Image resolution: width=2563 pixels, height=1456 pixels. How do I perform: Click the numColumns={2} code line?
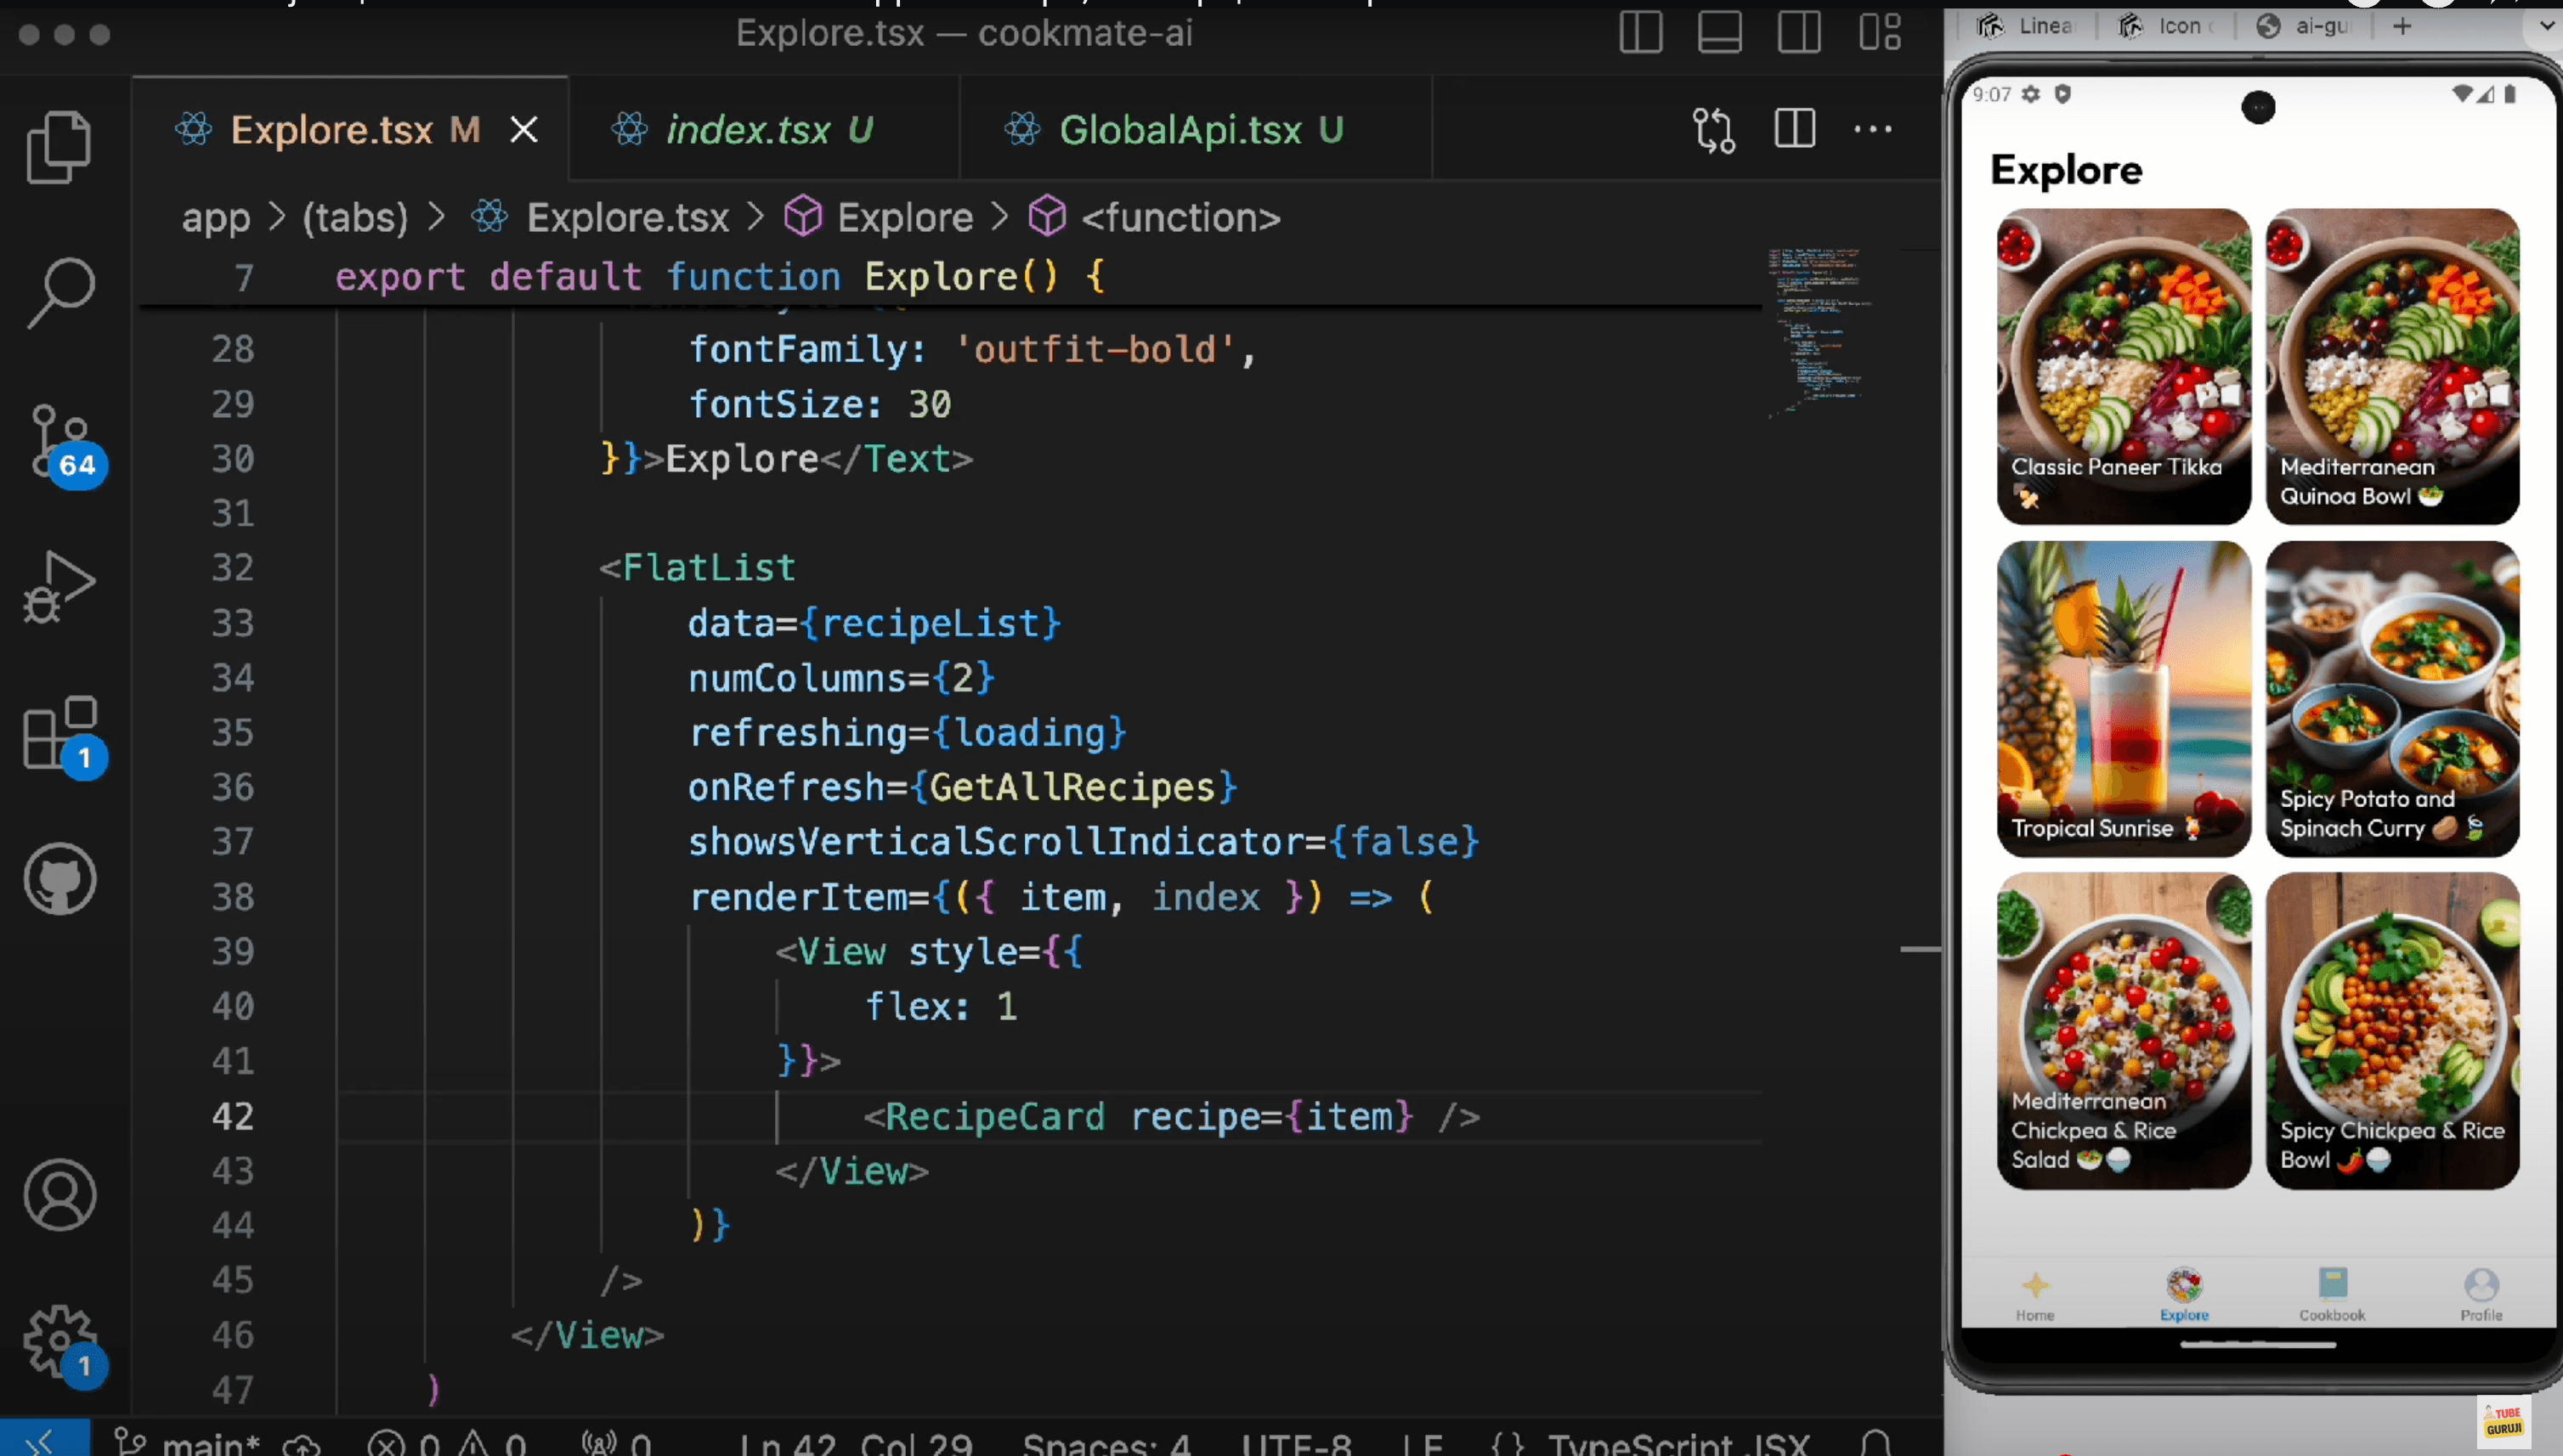tap(841, 678)
